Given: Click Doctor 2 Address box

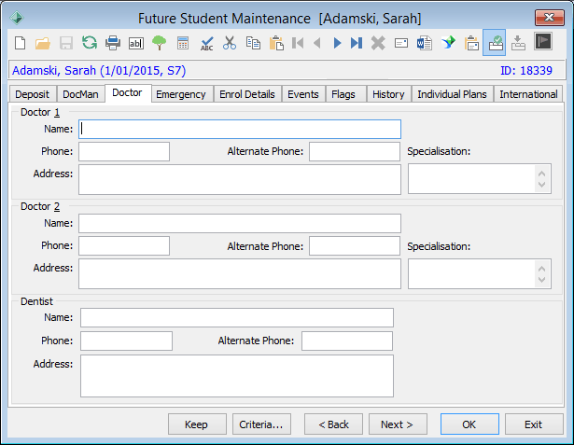Looking at the screenshot, I should click(240, 273).
